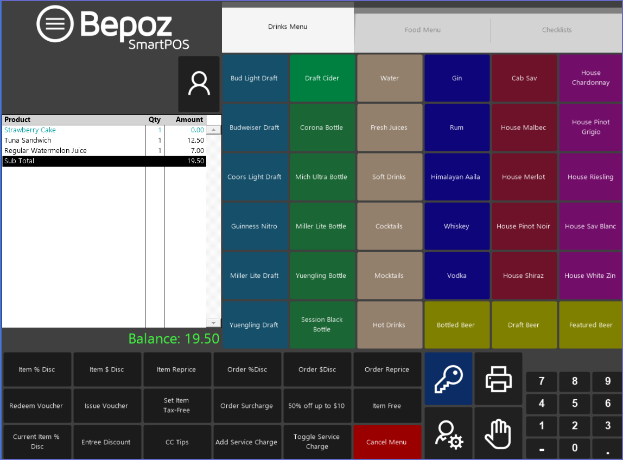The height and width of the screenshot is (460, 623).
Task: Switch to the Food Menu tab
Action: 422,30
